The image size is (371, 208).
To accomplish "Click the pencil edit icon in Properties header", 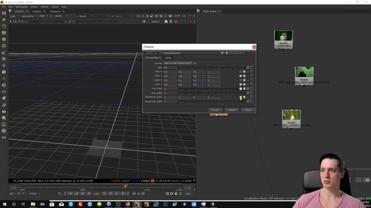I will click(222, 53).
